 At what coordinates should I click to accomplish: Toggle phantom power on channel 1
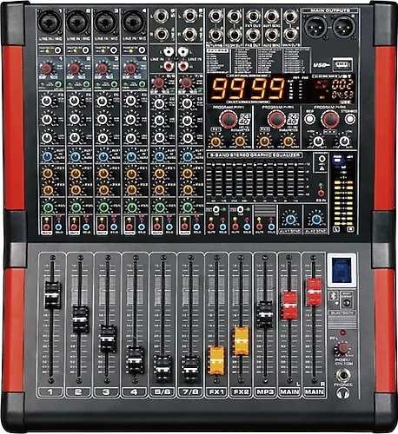(58, 50)
